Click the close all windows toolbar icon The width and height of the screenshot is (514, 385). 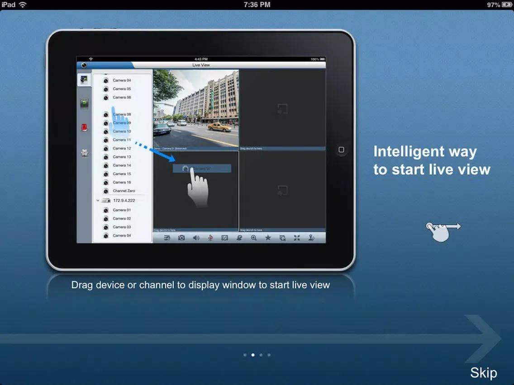283,238
